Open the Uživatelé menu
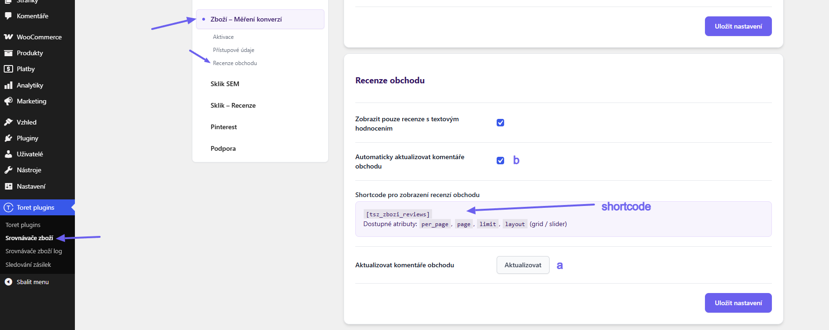829x330 pixels. [30, 154]
